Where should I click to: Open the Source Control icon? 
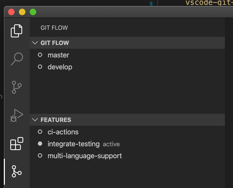click(x=16, y=87)
